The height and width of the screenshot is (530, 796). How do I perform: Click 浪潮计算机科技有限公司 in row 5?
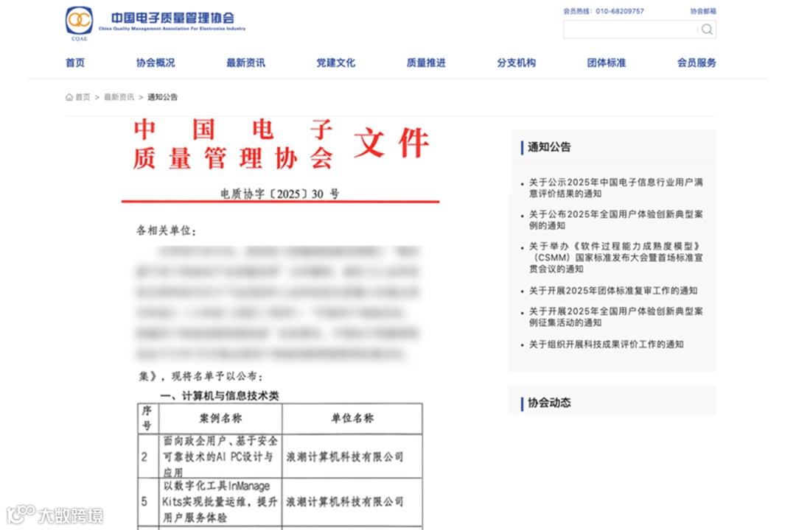(345, 501)
